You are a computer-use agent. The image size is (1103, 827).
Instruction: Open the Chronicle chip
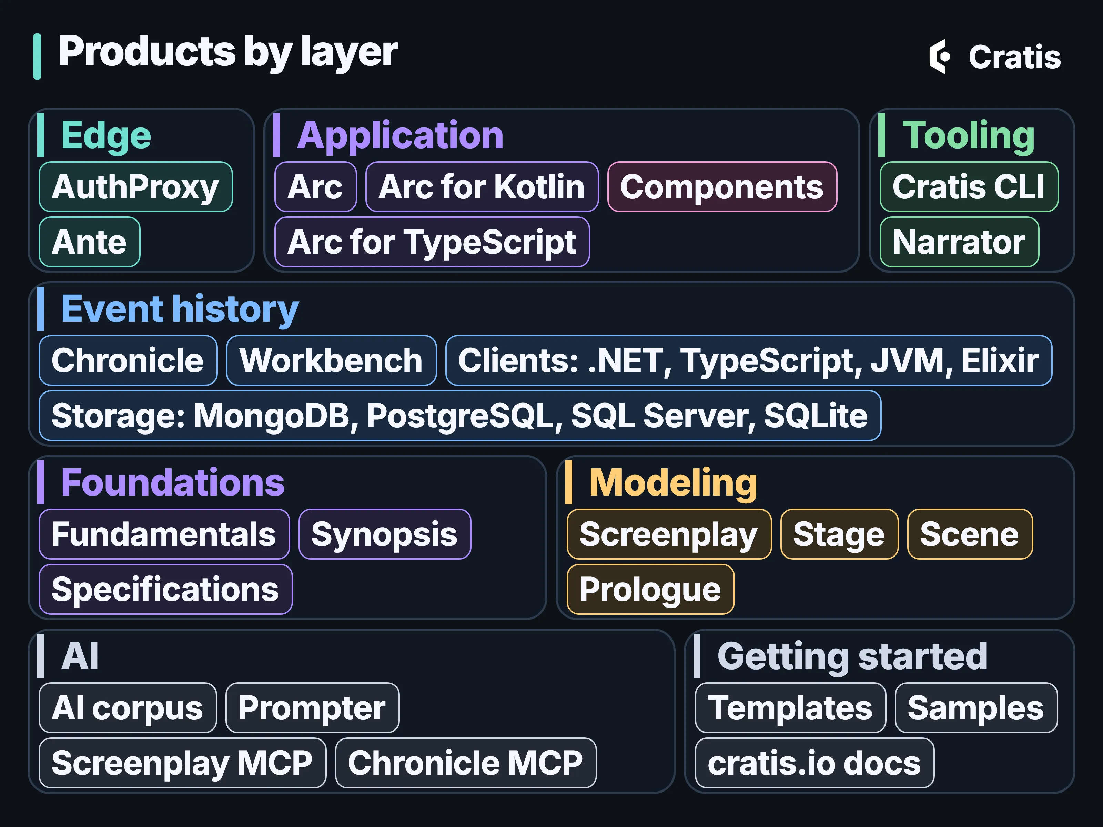click(128, 360)
